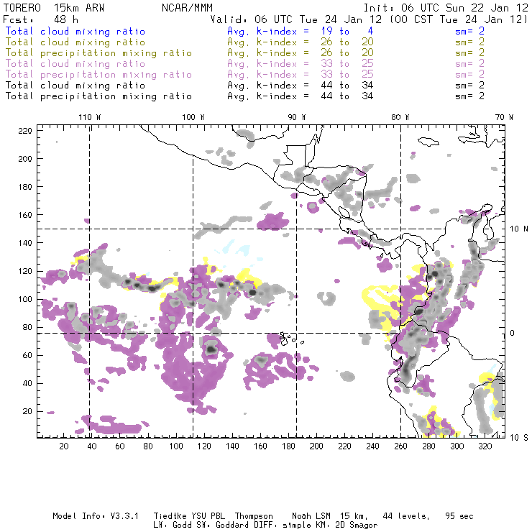Select the black "Total precipitation mixing ratio" legend line
This screenshot has height=532, width=532.
pos(98,96)
